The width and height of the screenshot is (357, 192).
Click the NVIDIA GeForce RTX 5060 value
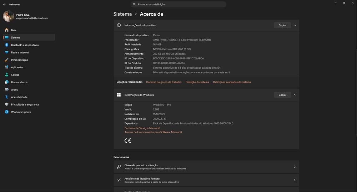point(172,49)
